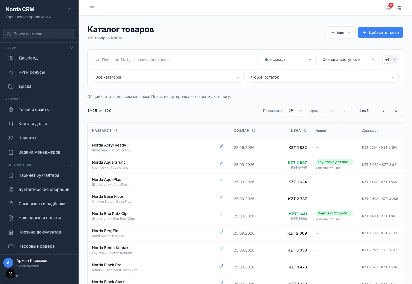This screenshot has height=284, width=412.
Task: Edit Norda Base Floor with pencil icon
Action: point(221,198)
